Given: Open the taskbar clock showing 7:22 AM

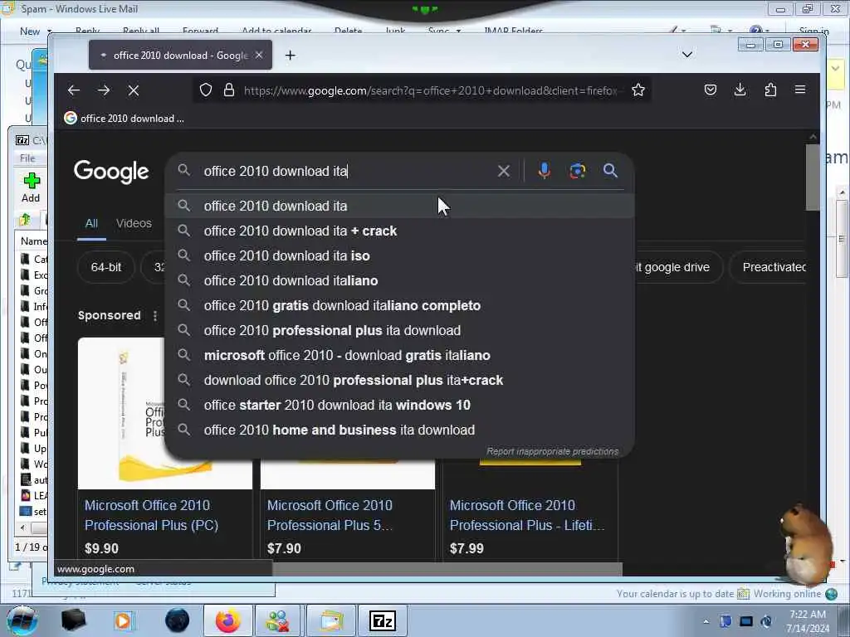Looking at the screenshot, I should 808,621.
